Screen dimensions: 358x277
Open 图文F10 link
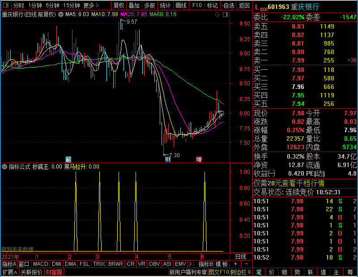pos(218,272)
